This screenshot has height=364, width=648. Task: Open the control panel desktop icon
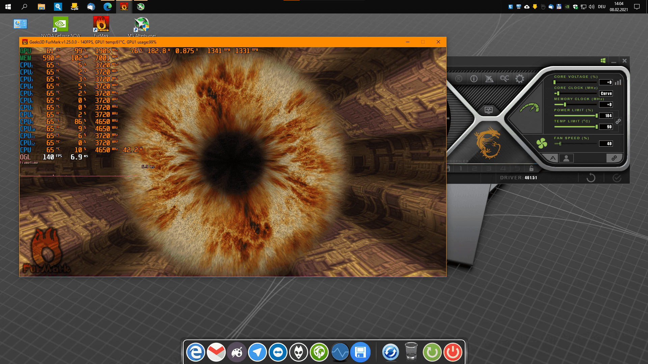pyautogui.click(x=20, y=24)
